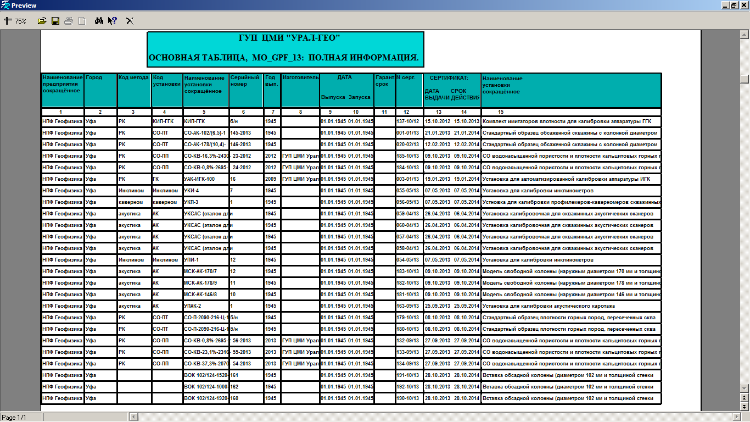Go to next page with double-down arrows

tap(745, 407)
